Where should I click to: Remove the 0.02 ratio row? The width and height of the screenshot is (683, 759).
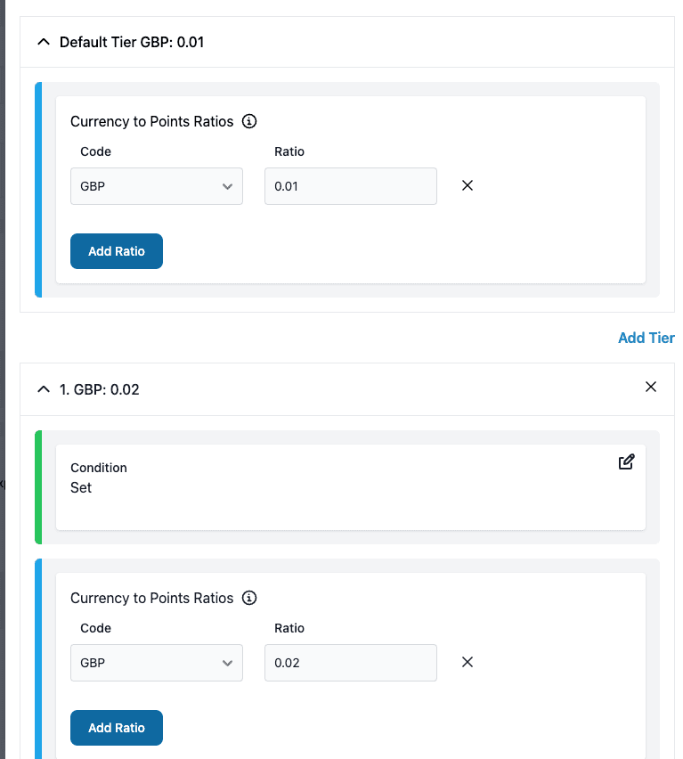468,662
